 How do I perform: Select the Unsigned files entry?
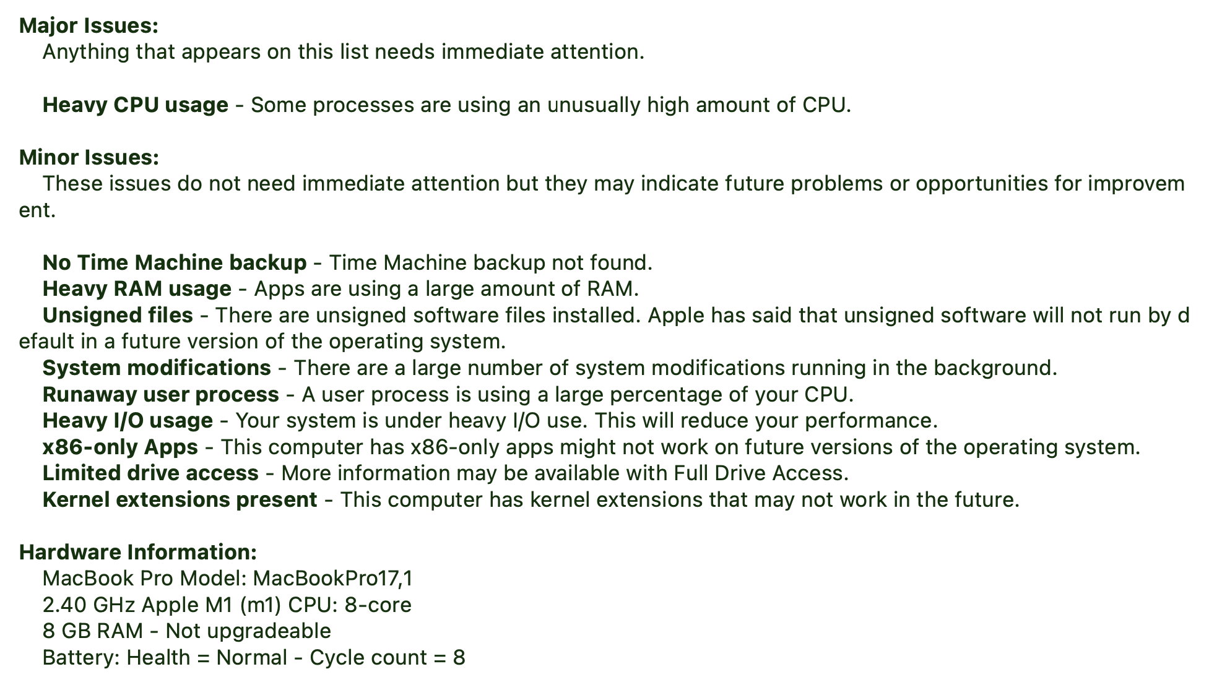pos(118,316)
